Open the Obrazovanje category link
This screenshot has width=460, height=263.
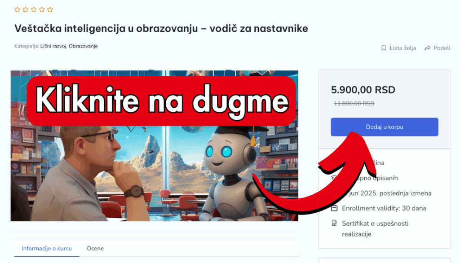83,46
